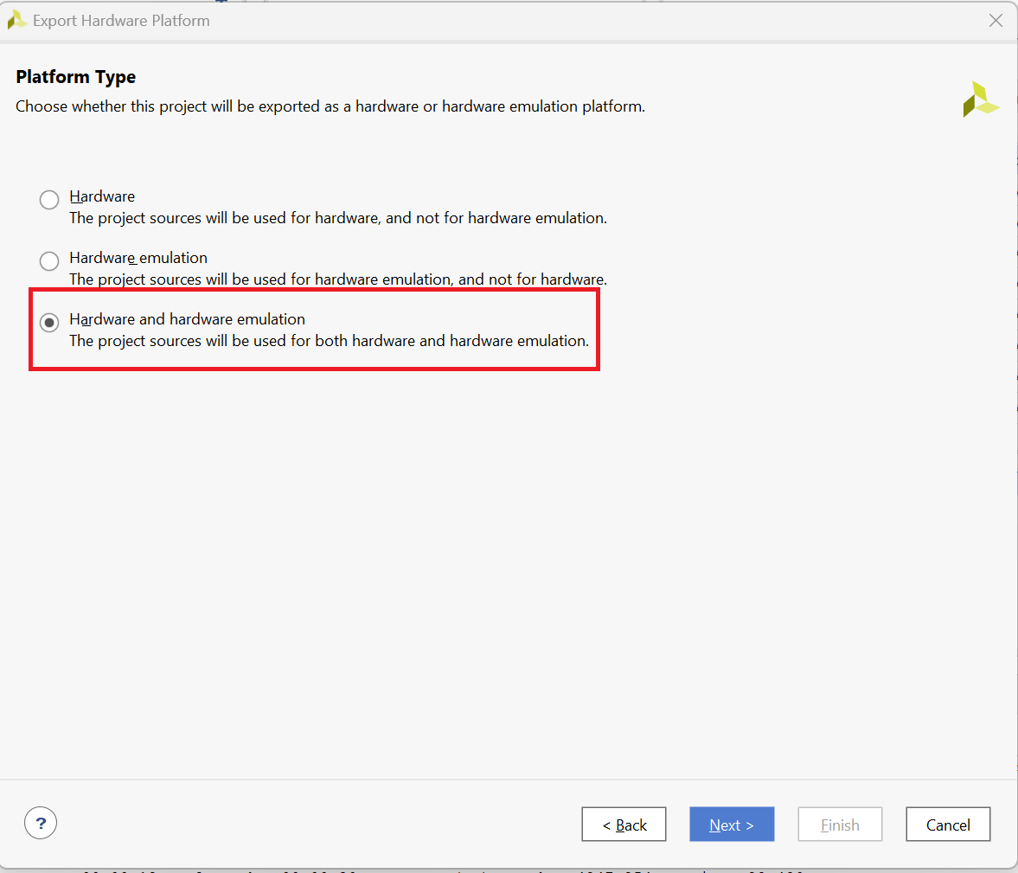Click the Hardware option label
Screen dimensions: 1018x873
[x=102, y=196]
